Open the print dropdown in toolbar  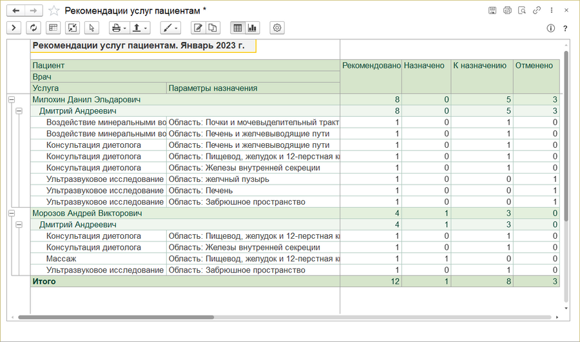[x=118, y=28]
